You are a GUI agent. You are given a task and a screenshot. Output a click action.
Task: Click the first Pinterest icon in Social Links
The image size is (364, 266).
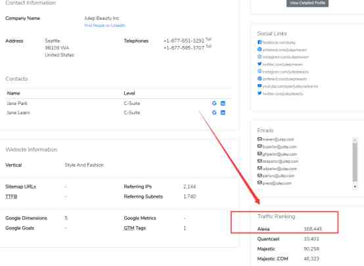tap(260, 49)
